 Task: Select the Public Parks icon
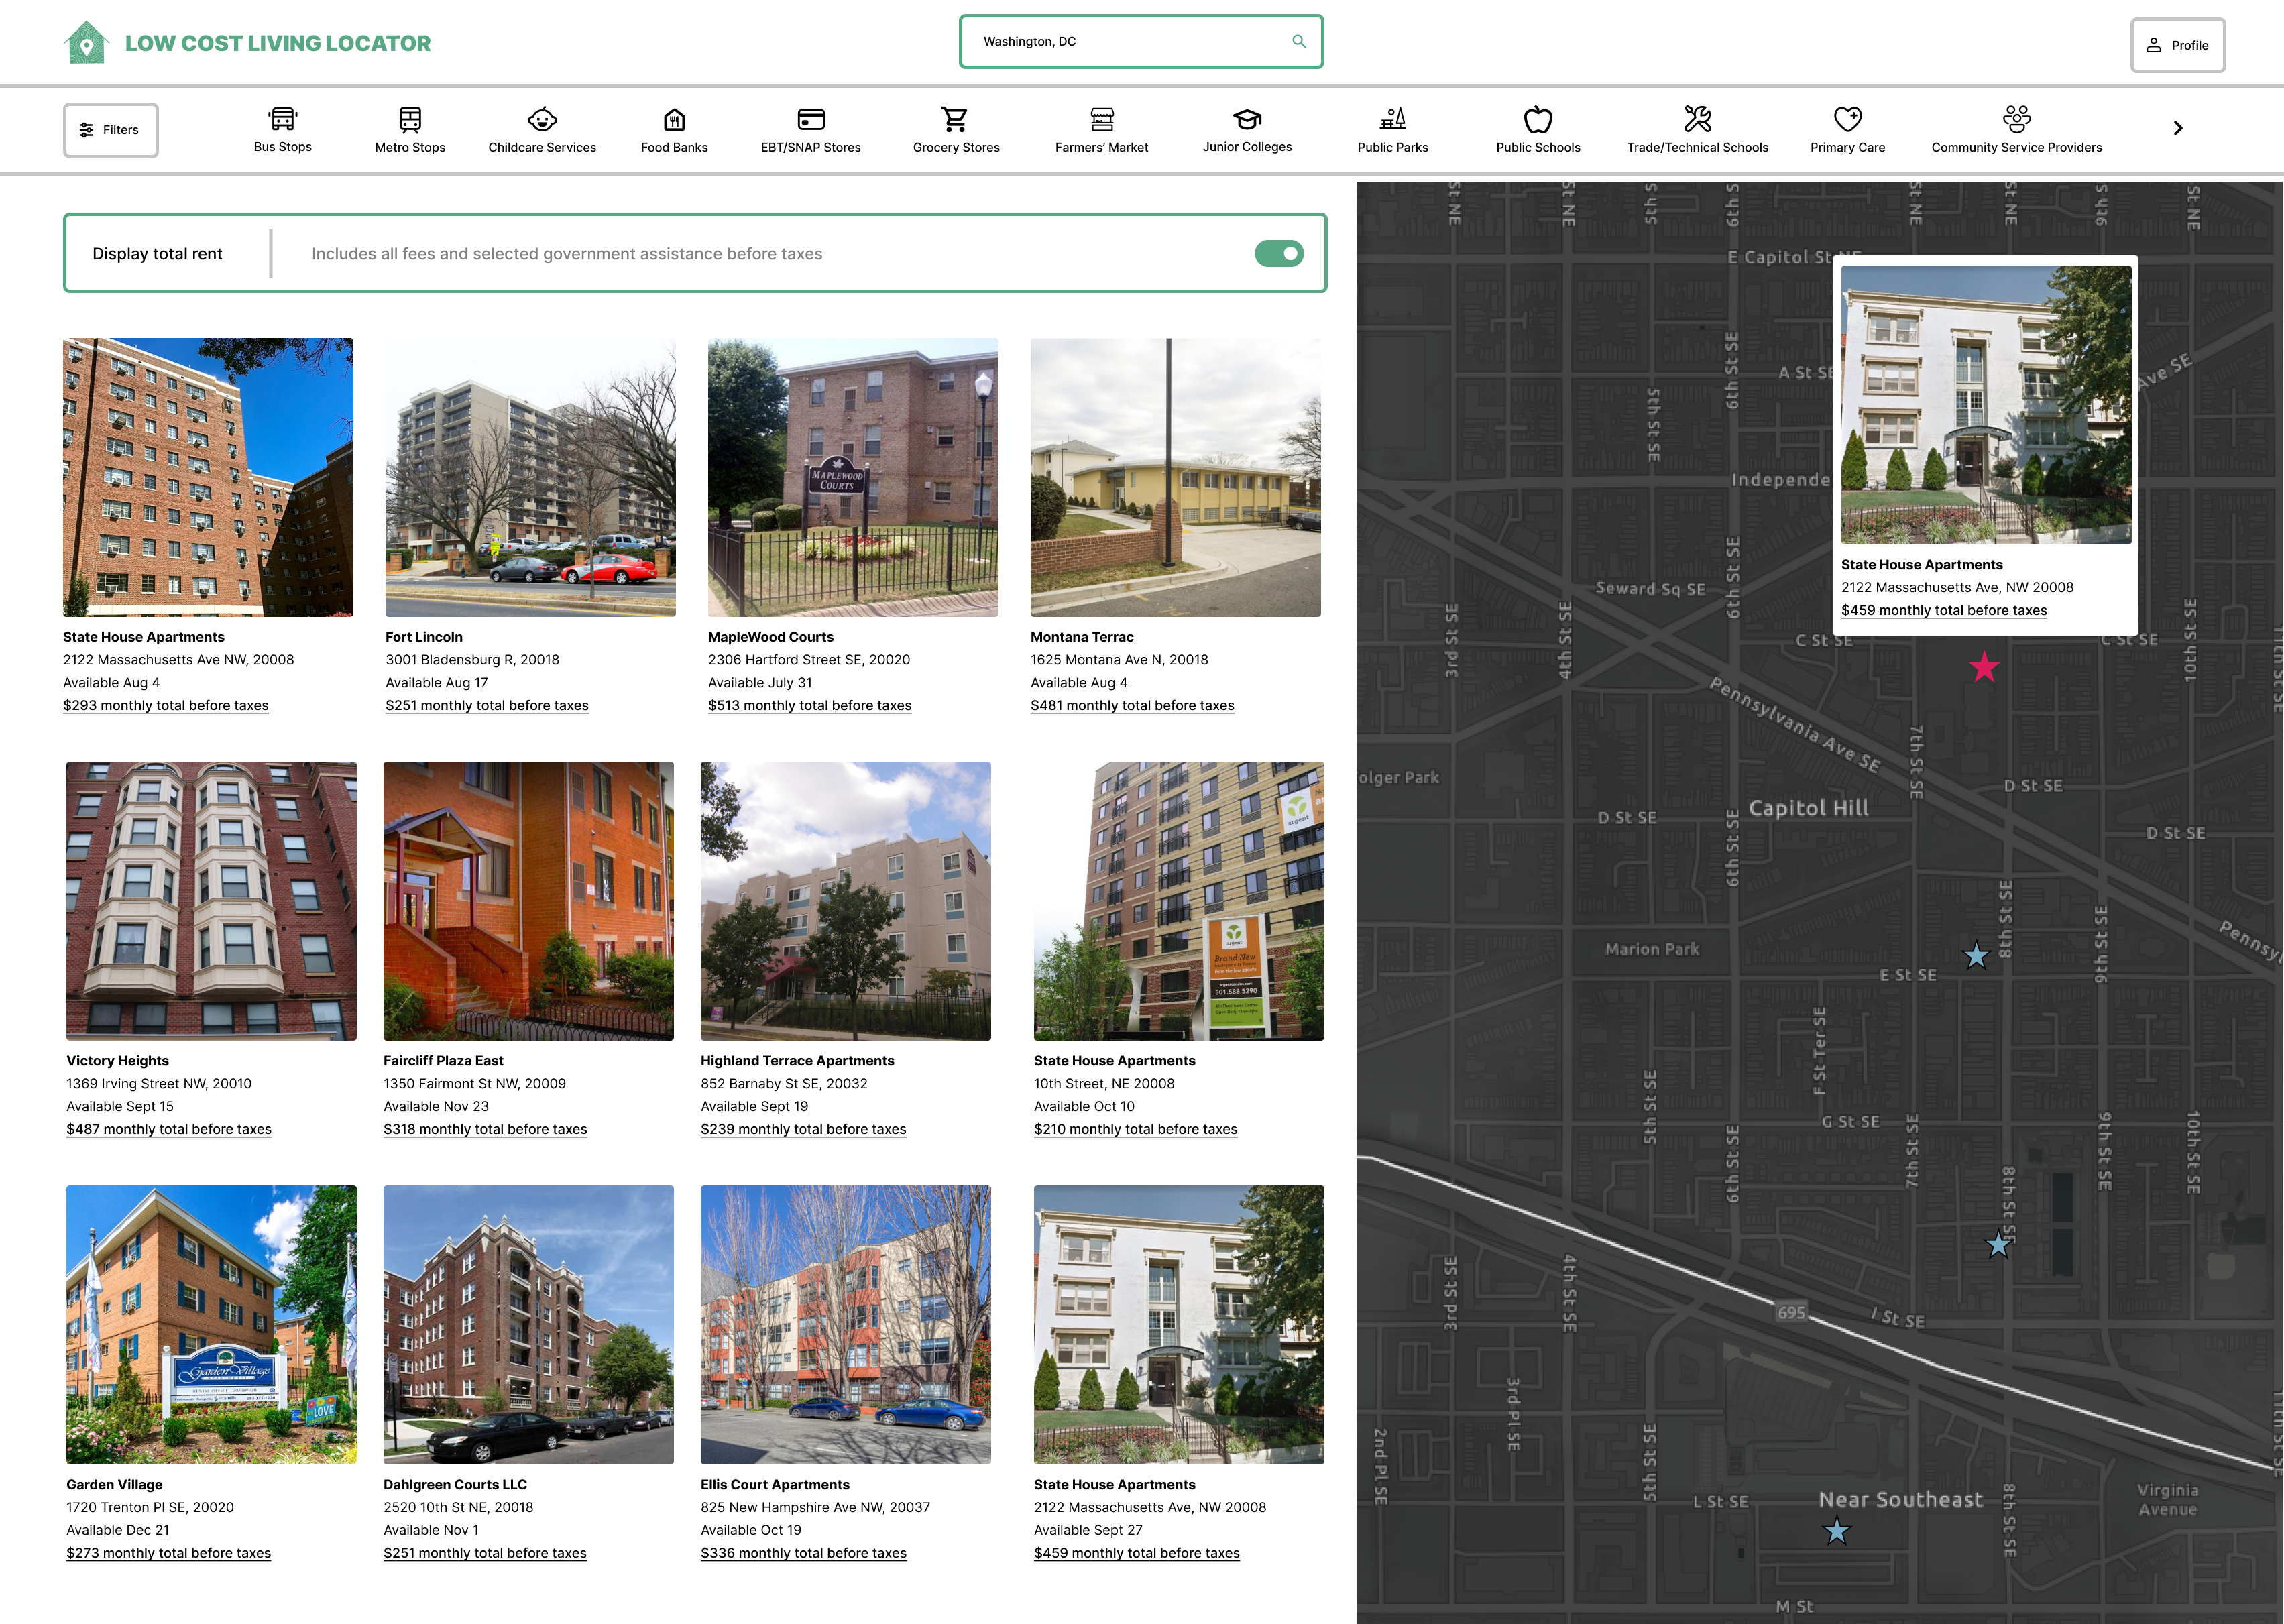pos(1392,119)
